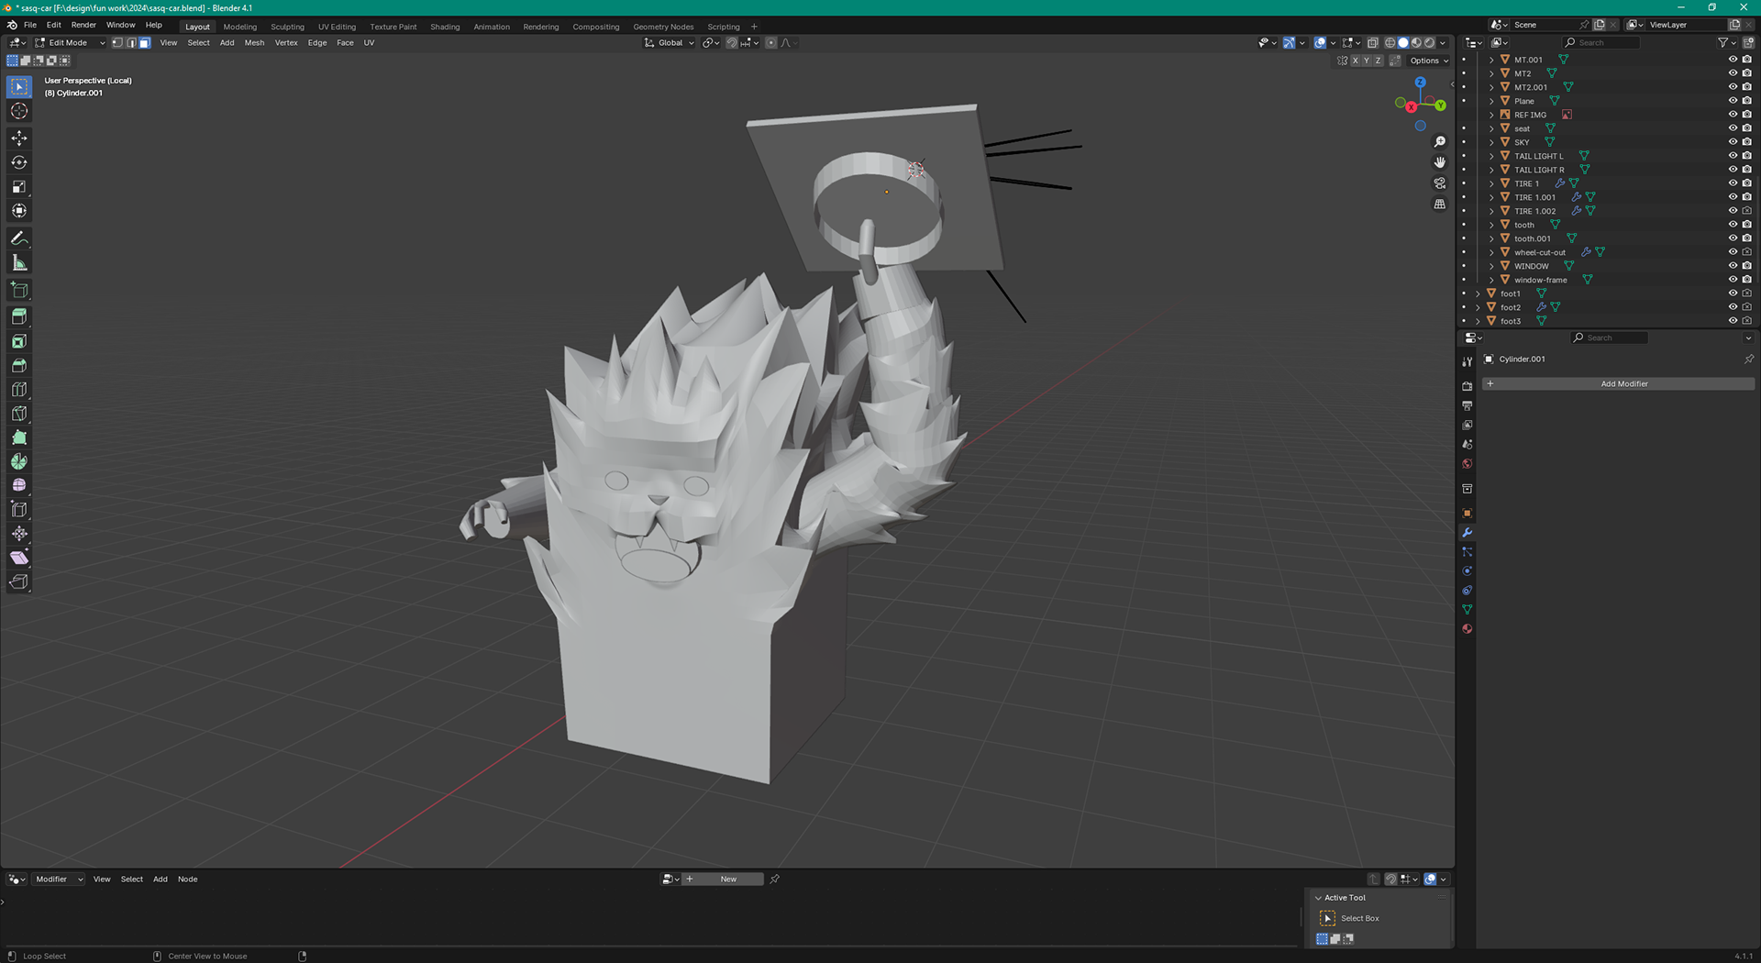Open the Material properties tab
This screenshot has height=963, width=1761.
tap(1467, 628)
